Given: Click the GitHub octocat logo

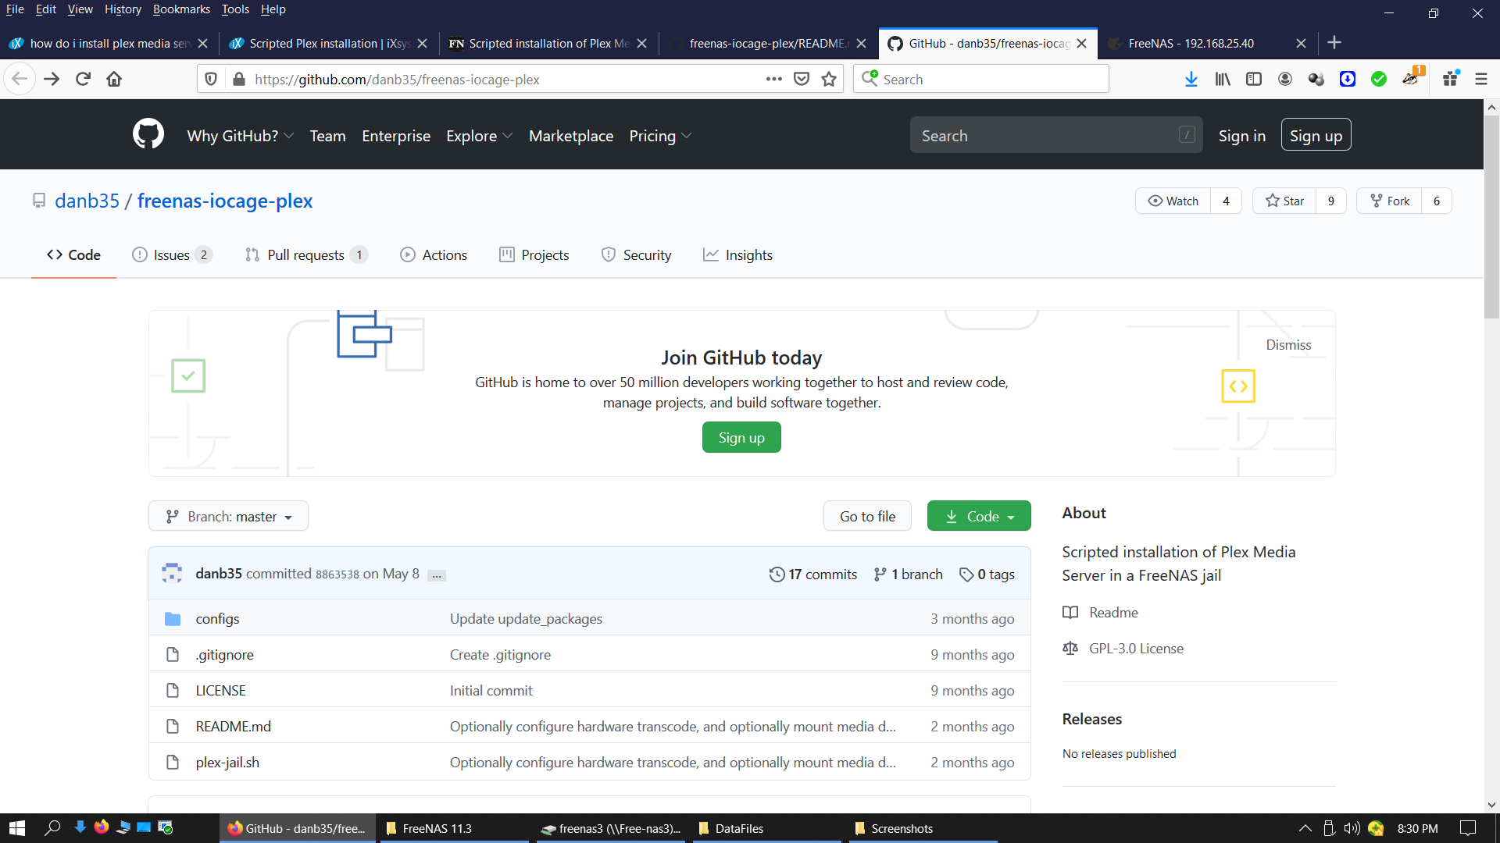Looking at the screenshot, I should [x=148, y=134].
